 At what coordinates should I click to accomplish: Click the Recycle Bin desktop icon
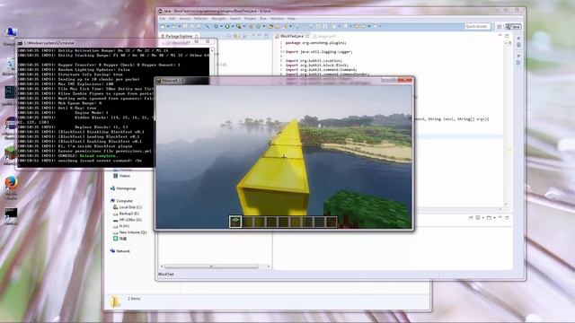10,65
